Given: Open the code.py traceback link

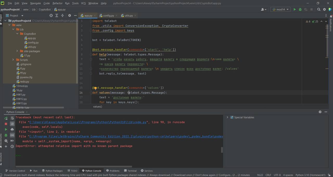Looking at the screenshot, I should (88, 122).
